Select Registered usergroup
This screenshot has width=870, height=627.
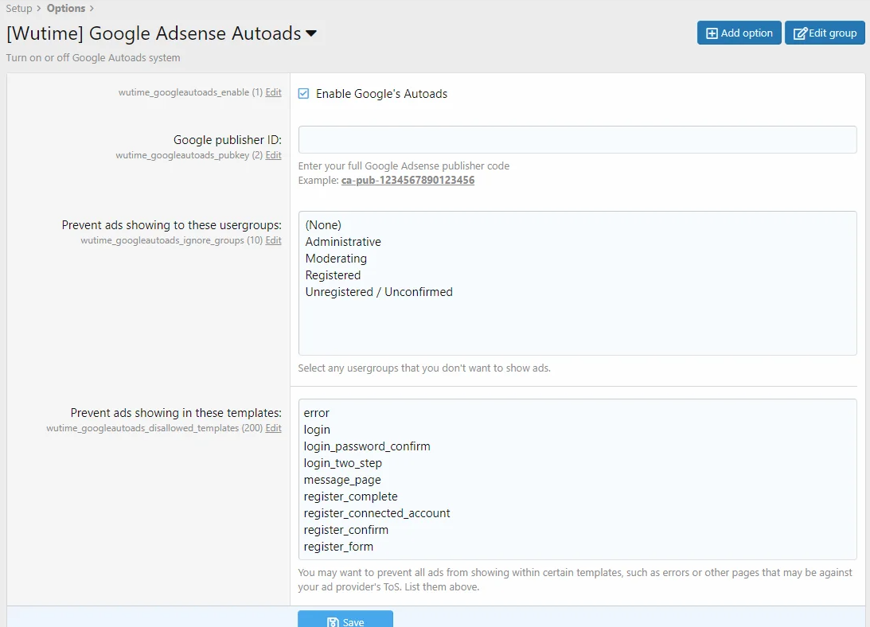pos(333,275)
